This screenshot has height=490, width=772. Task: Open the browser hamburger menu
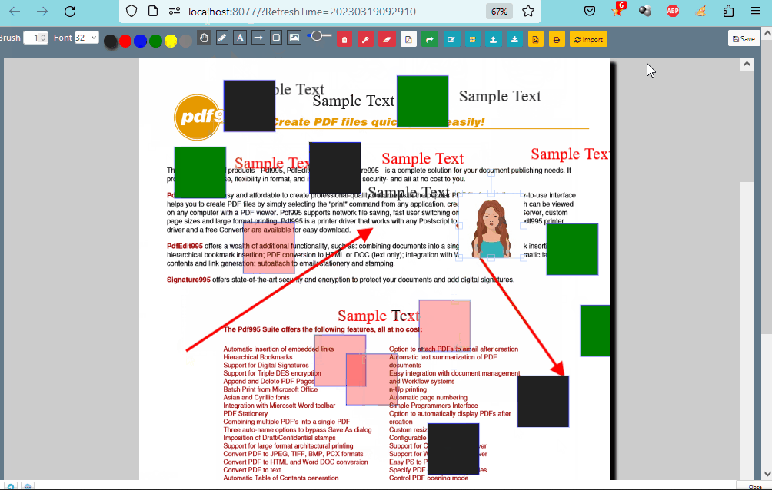756,11
